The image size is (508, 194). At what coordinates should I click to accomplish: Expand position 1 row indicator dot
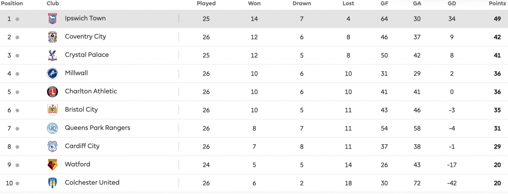tap(17, 19)
